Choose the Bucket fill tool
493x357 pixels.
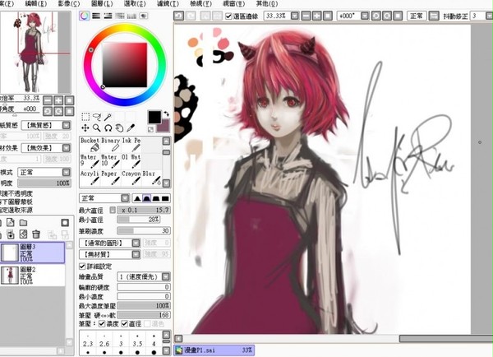(x=90, y=144)
